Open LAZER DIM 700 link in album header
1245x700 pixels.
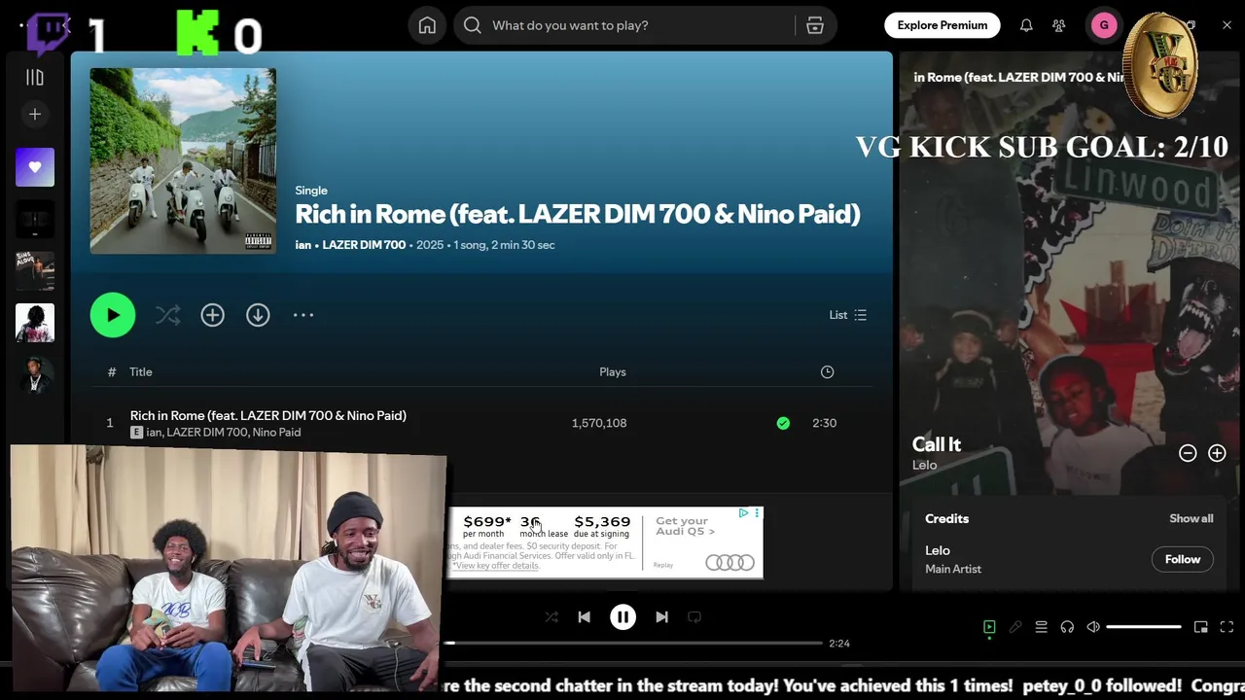pyautogui.click(x=364, y=245)
